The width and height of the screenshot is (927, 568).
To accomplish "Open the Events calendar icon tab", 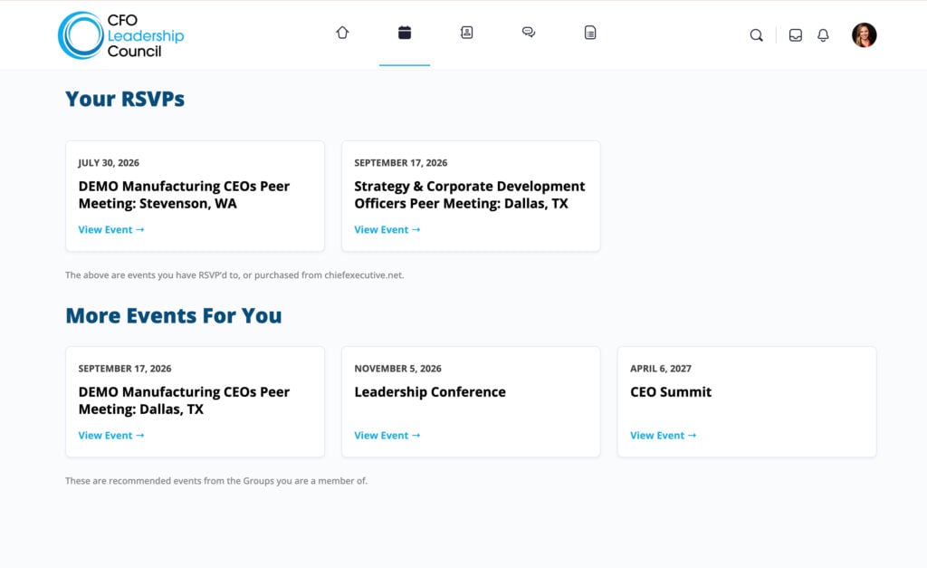I will (405, 33).
